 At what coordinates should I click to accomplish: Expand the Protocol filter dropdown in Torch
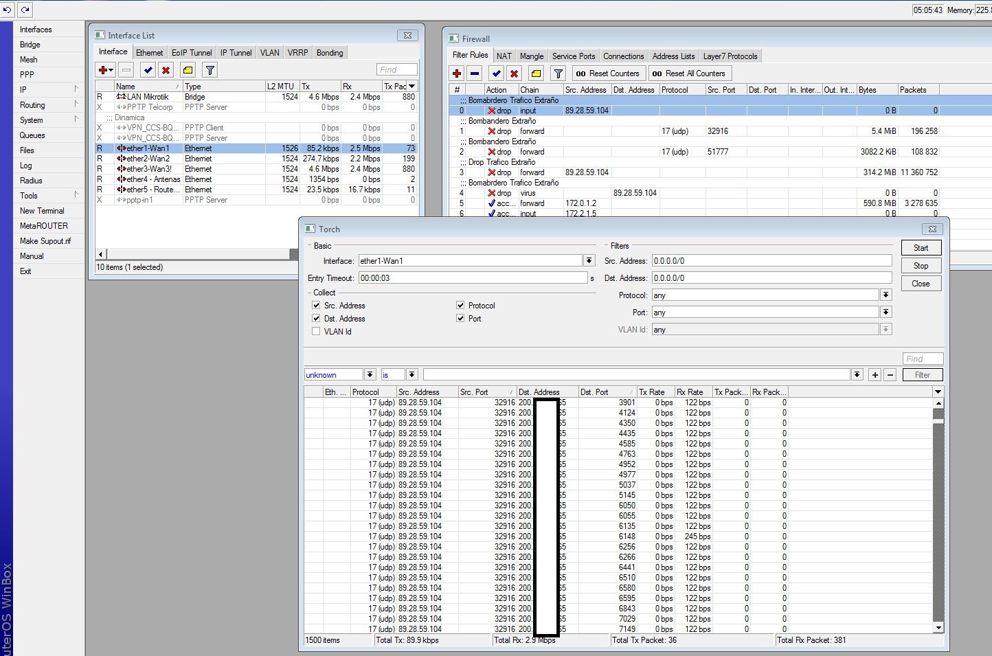886,295
